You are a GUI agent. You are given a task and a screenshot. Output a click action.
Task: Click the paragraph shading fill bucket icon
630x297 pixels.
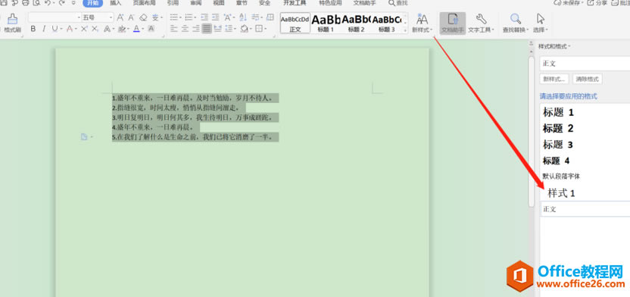(244, 29)
